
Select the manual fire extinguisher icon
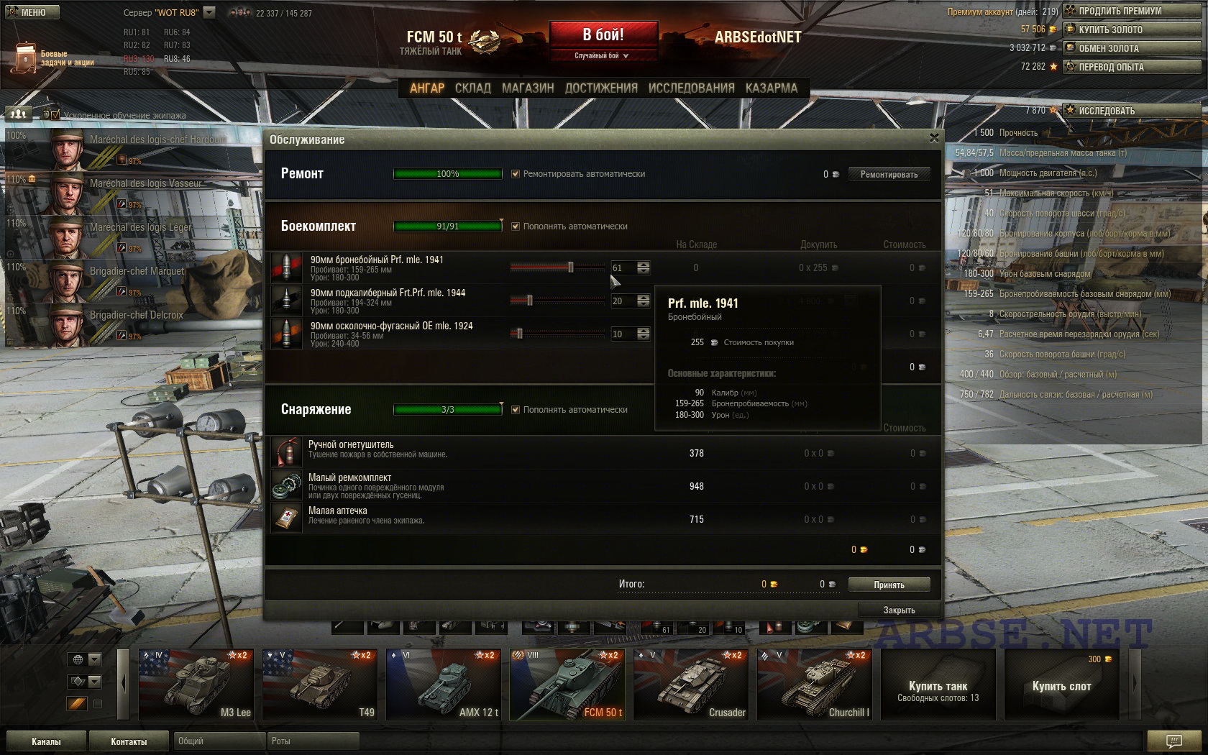(286, 452)
